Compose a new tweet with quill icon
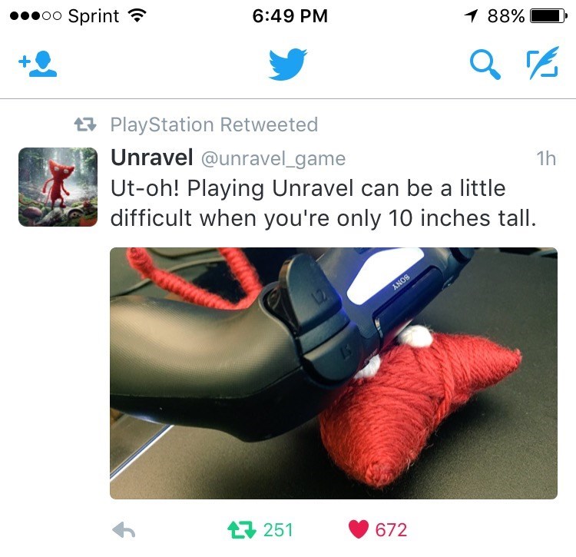Viewport: 576px width, 557px height. [x=542, y=63]
